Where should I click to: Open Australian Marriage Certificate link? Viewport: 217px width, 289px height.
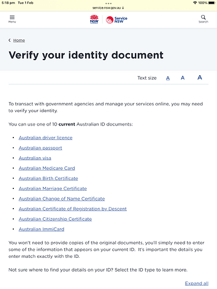pyautogui.click(x=53, y=188)
